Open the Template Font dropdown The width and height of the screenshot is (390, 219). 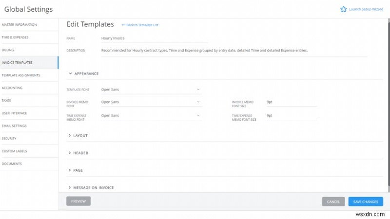151,90
